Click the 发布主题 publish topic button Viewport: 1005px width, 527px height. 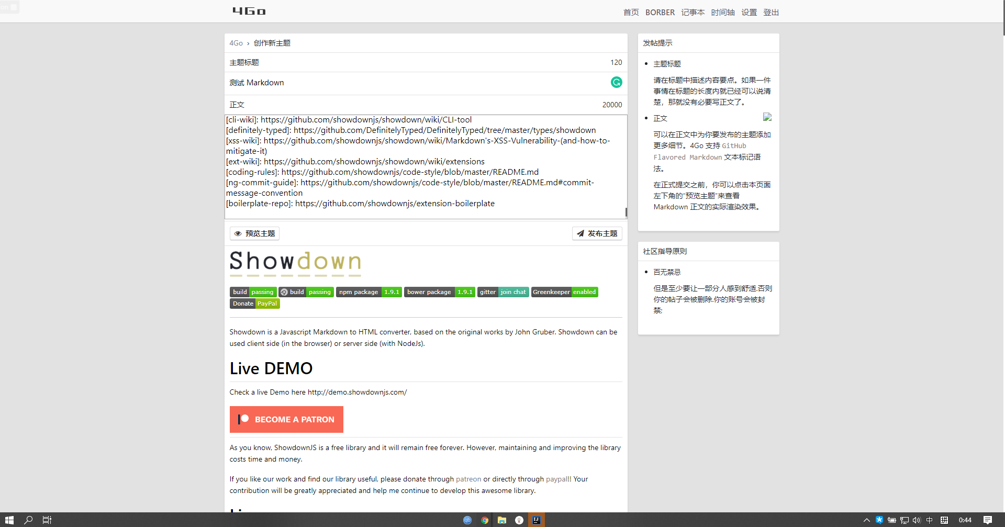pos(597,233)
